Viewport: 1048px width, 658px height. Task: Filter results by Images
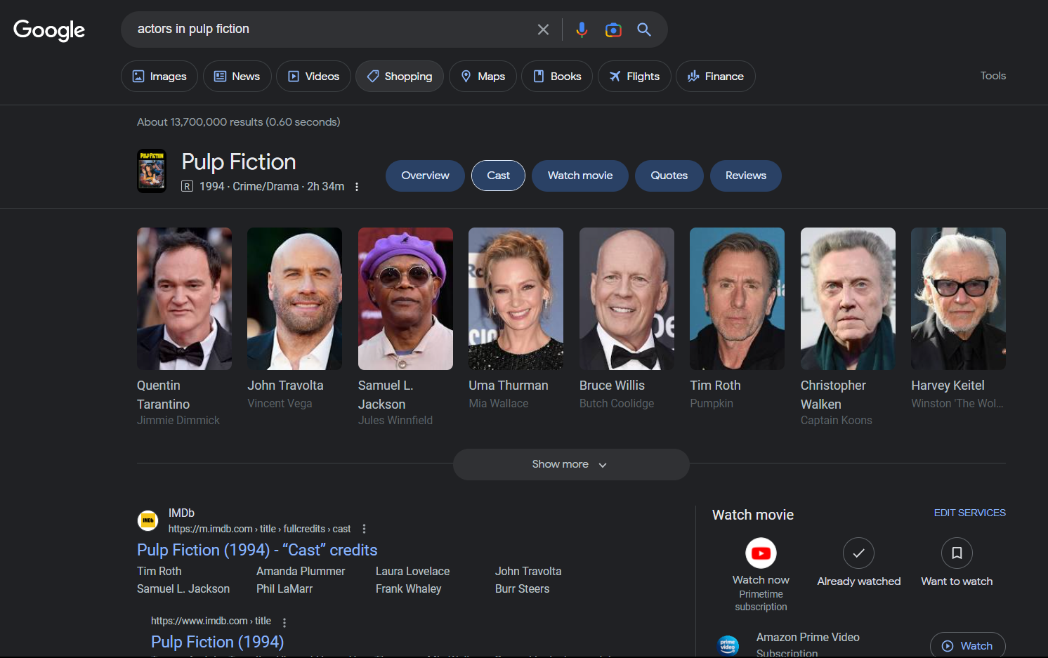159,76
